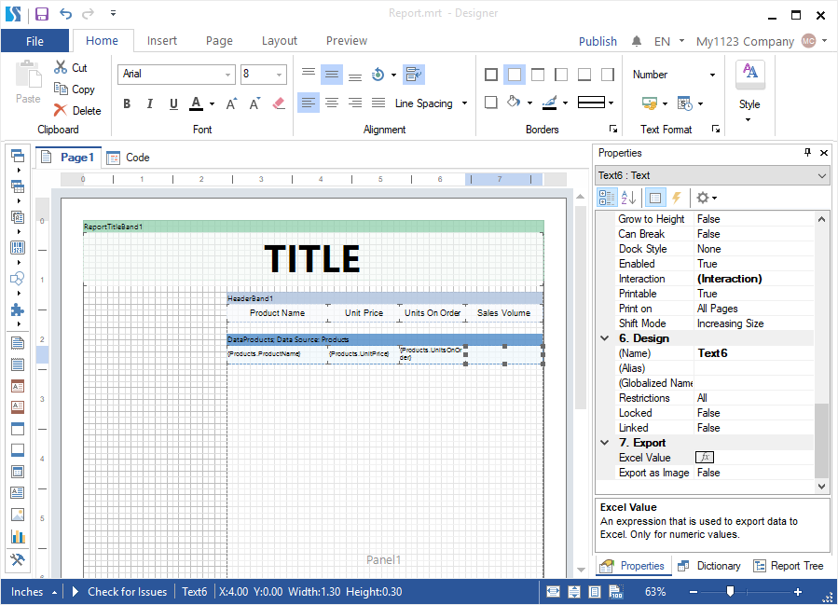
Task: Collapse the 6. Design property group
Action: click(605, 338)
